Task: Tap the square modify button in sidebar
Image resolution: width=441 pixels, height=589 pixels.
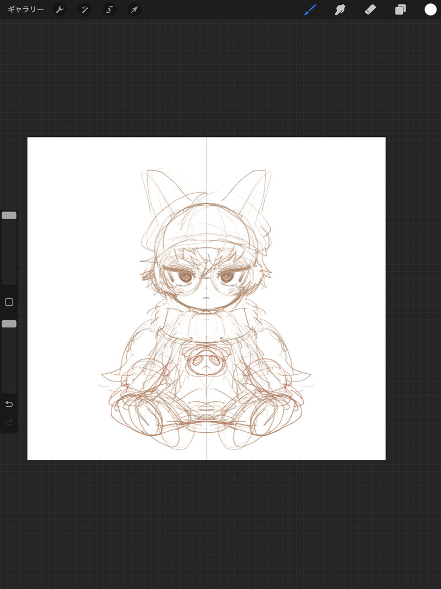Action: click(x=9, y=302)
